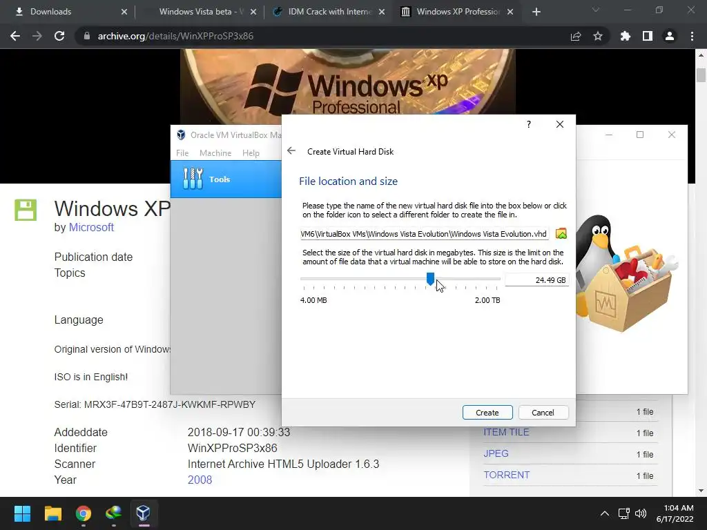Viewport: 707px width, 530px height.
Task: Click the 2008 year link
Action: [x=200, y=480]
